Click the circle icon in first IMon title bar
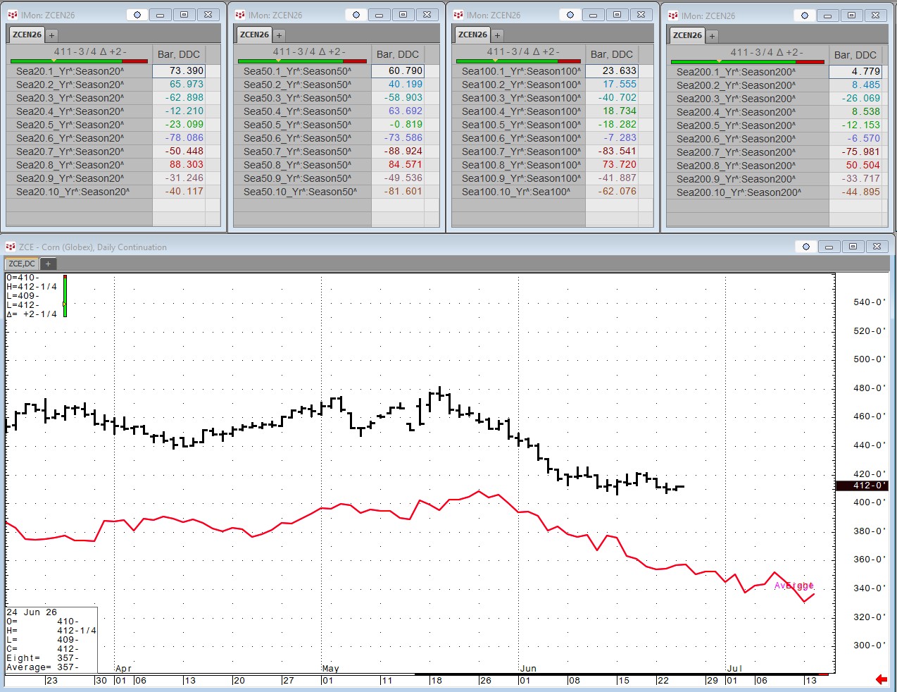 click(x=137, y=15)
